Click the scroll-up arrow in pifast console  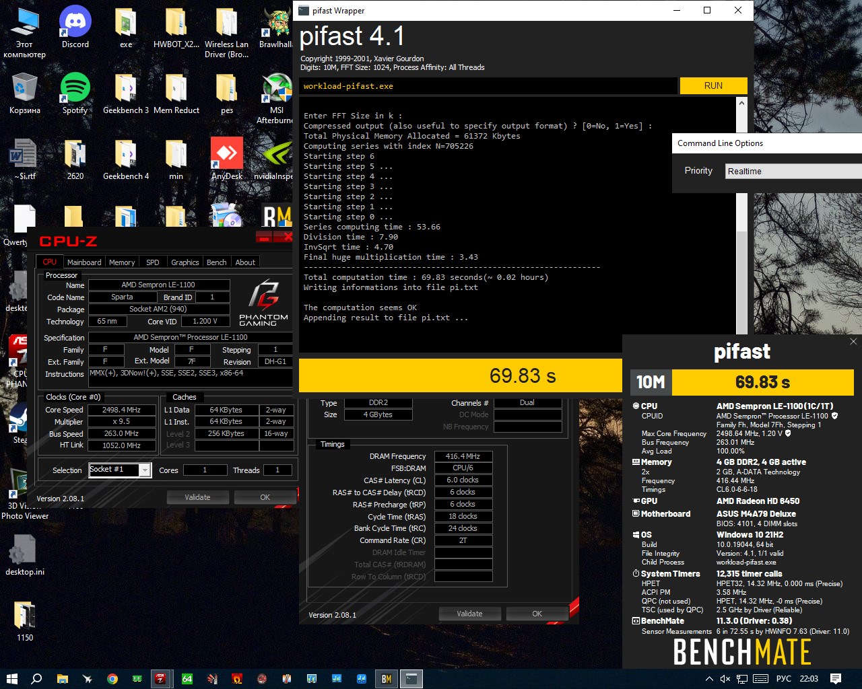tap(741, 103)
